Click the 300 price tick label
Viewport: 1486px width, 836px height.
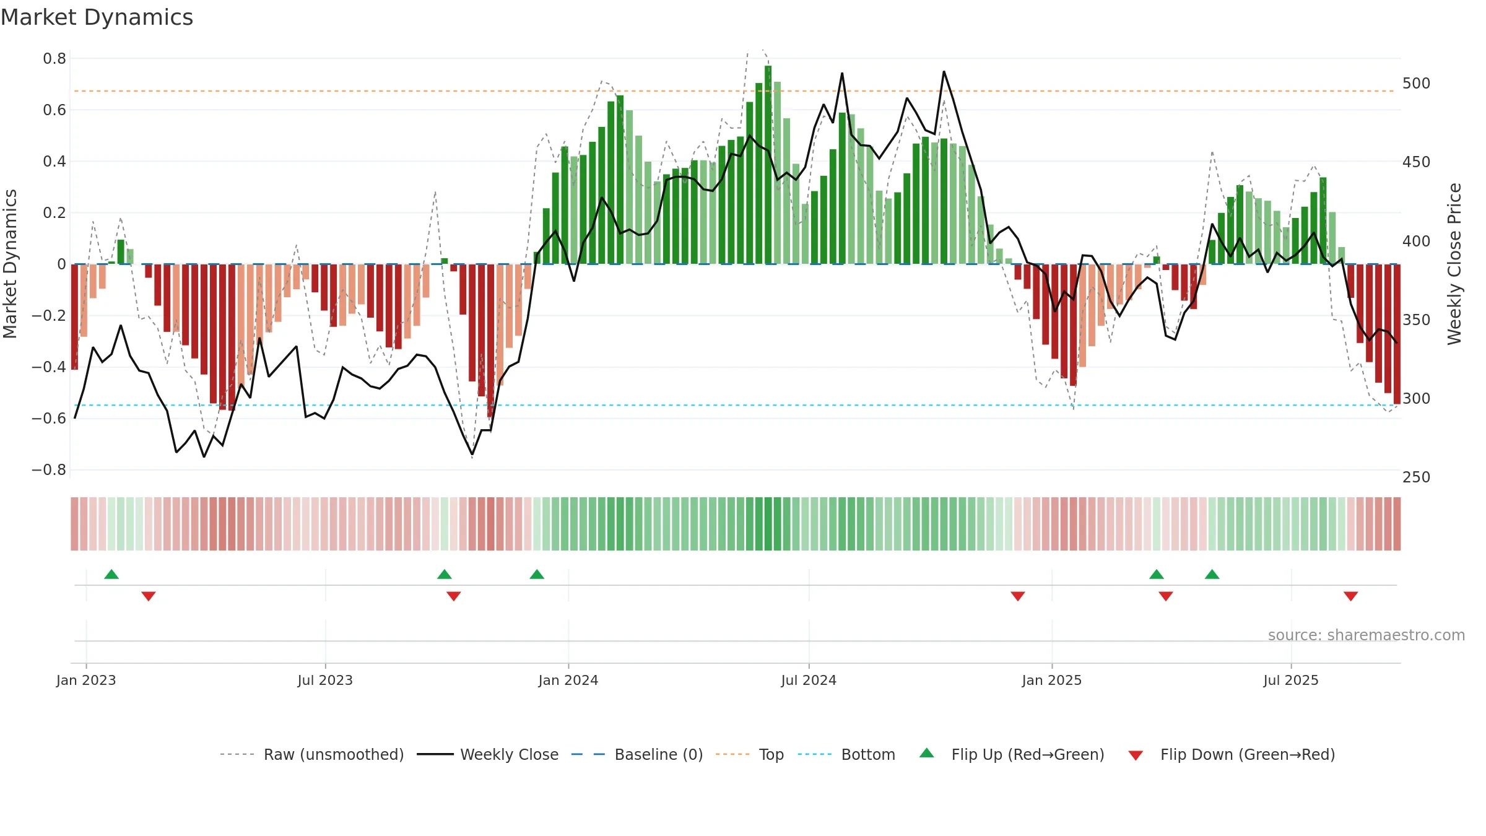pyautogui.click(x=1417, y=399)
